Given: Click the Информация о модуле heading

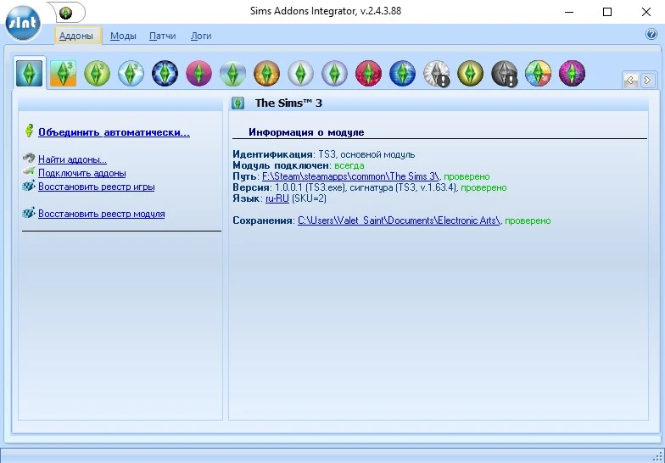Looking at the screenshot, I should (306, 132).
